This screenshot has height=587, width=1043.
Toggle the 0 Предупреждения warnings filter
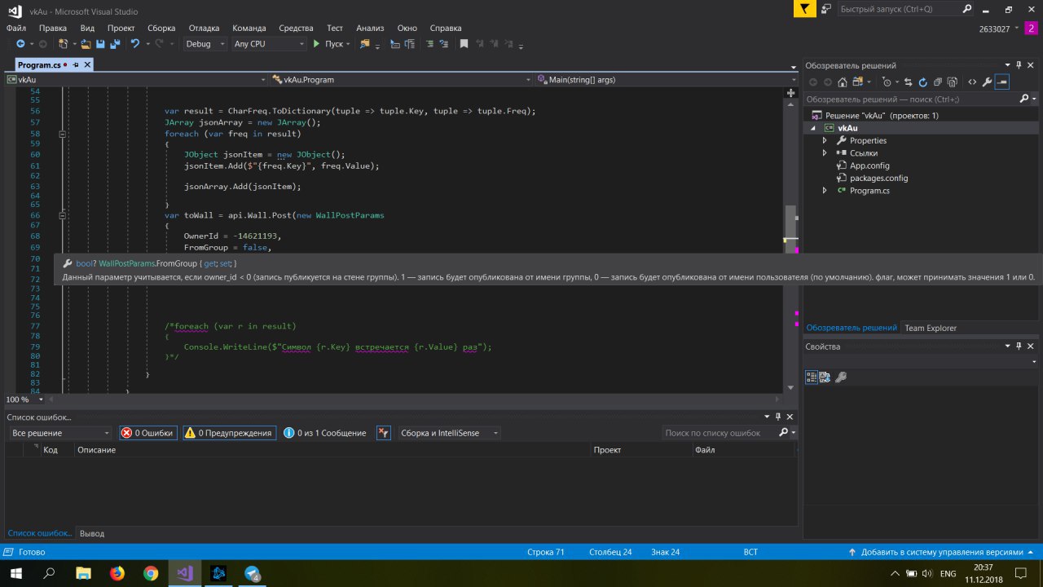(228, 433)
